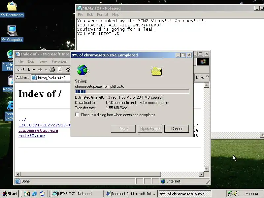Open the Help menu in Notepad
This screenshot has height=198, width=264.
tap(116, 15)
